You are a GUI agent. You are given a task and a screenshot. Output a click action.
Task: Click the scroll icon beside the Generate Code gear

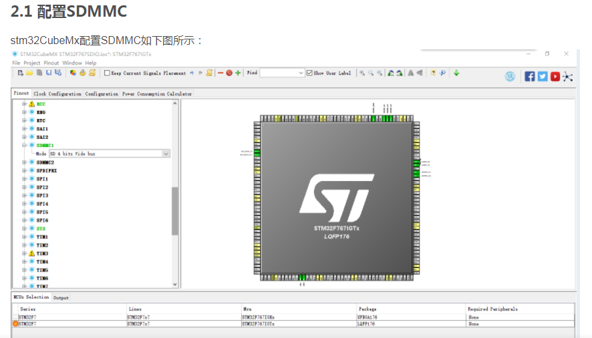coord(92,73)
